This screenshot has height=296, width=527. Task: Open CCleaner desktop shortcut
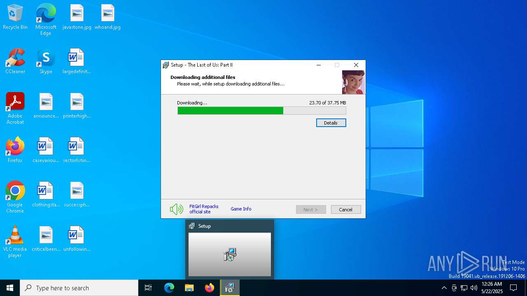[x=15, y=62]
